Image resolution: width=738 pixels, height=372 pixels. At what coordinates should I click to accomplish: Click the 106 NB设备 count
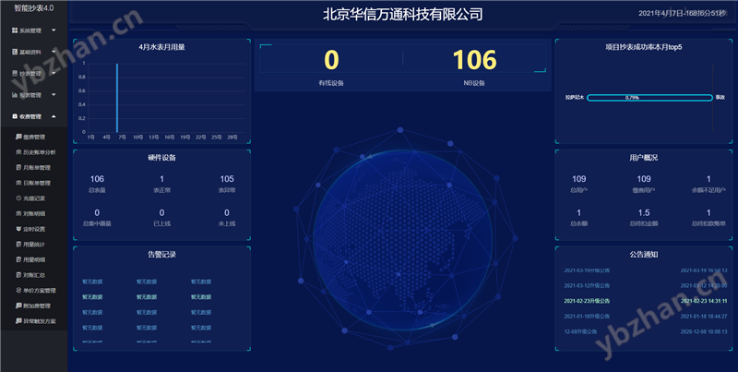[x=474, y=60]
